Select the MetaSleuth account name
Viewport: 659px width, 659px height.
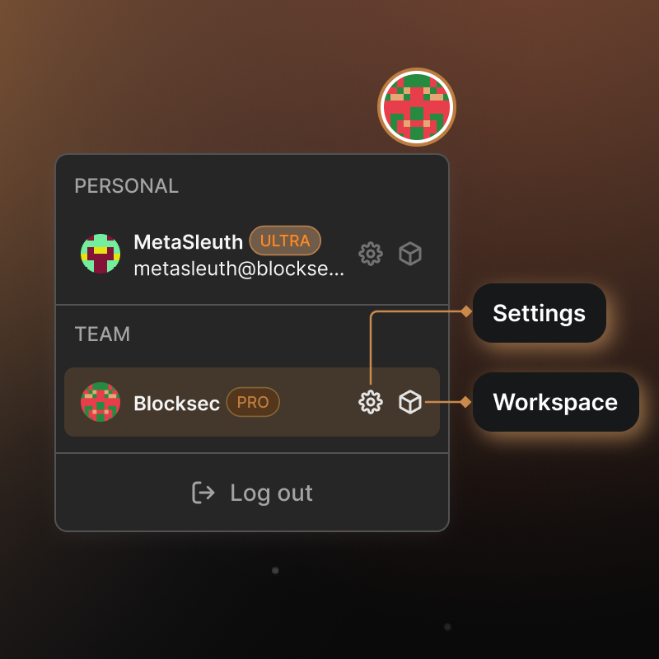[188, 242]
